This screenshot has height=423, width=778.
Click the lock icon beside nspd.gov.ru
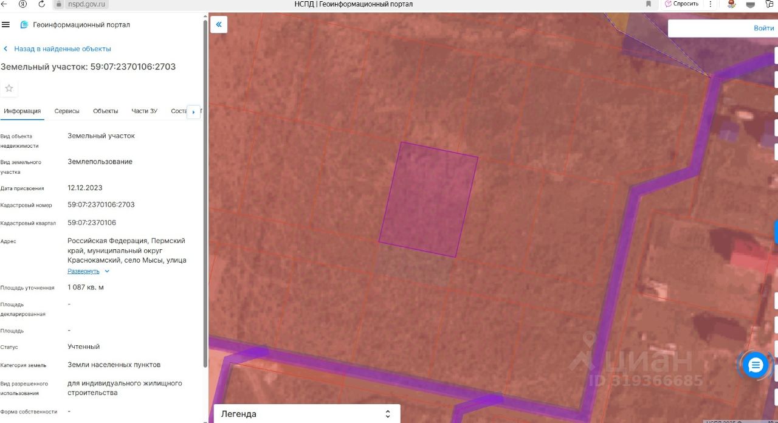pyautogui.click(x=59, y=4)
